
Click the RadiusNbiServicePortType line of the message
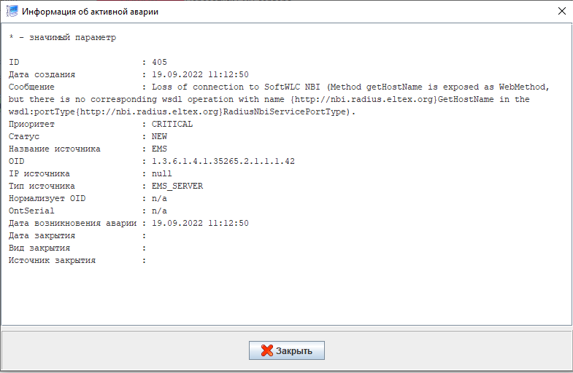click(182, 111)
